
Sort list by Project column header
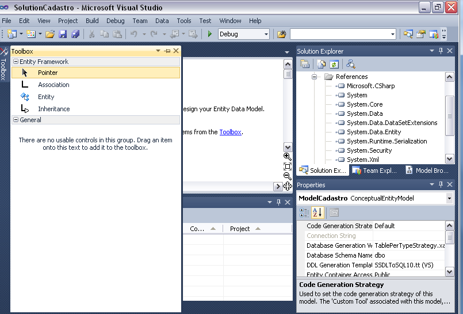[x=257, y=229]
